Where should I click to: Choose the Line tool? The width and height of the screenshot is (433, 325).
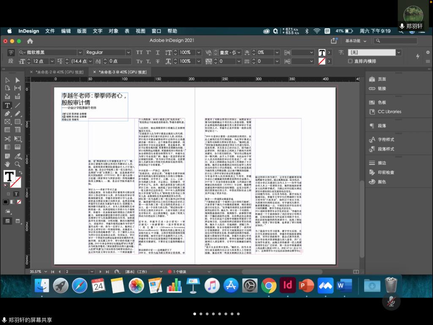[17, 105]
